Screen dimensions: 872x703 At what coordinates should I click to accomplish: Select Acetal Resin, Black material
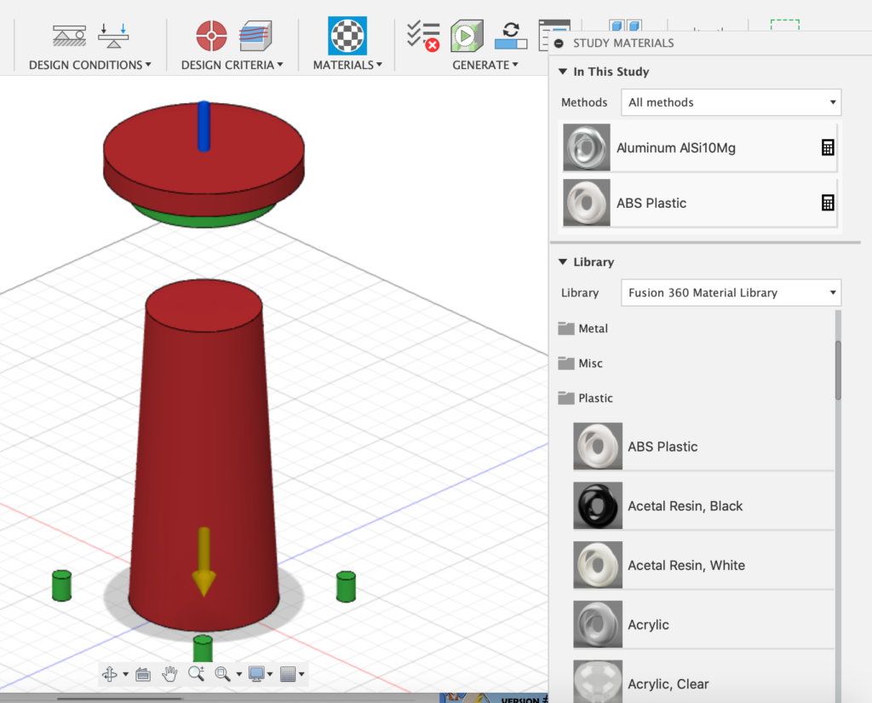point(685,506)
